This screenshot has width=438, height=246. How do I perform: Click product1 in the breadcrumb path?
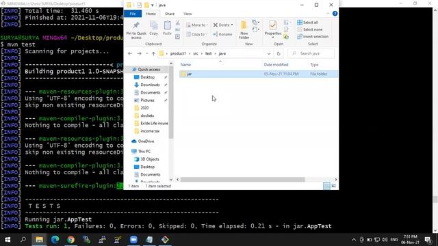click(178, 53)
